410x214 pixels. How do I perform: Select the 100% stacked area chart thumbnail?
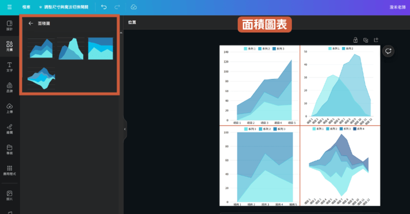tap(100, 48)
